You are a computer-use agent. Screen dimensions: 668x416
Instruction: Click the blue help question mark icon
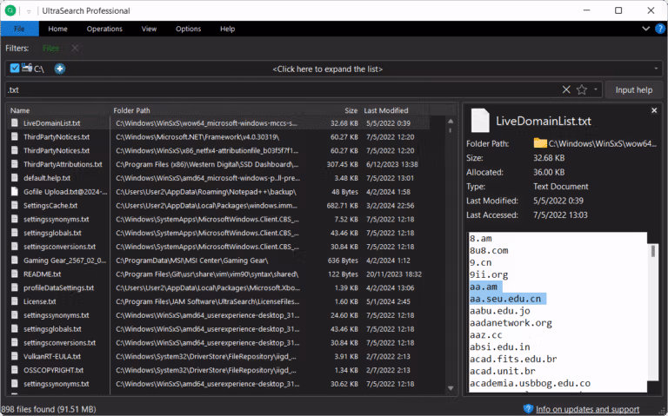coord(660,29)
